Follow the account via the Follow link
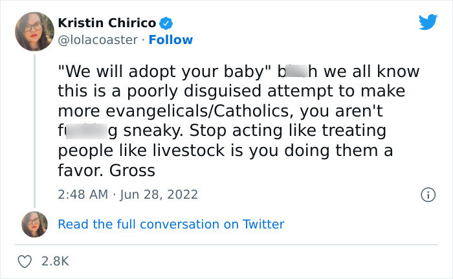Screen dimensions: 453x279 (x=171, y=39)
